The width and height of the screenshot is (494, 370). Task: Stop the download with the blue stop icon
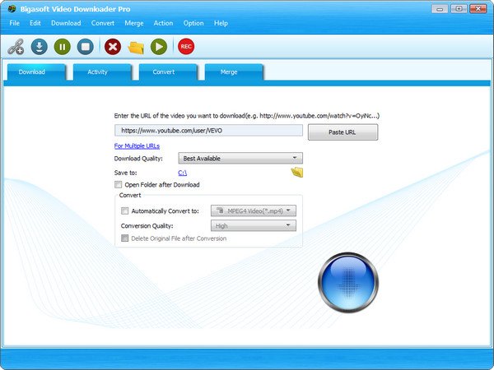86,47
